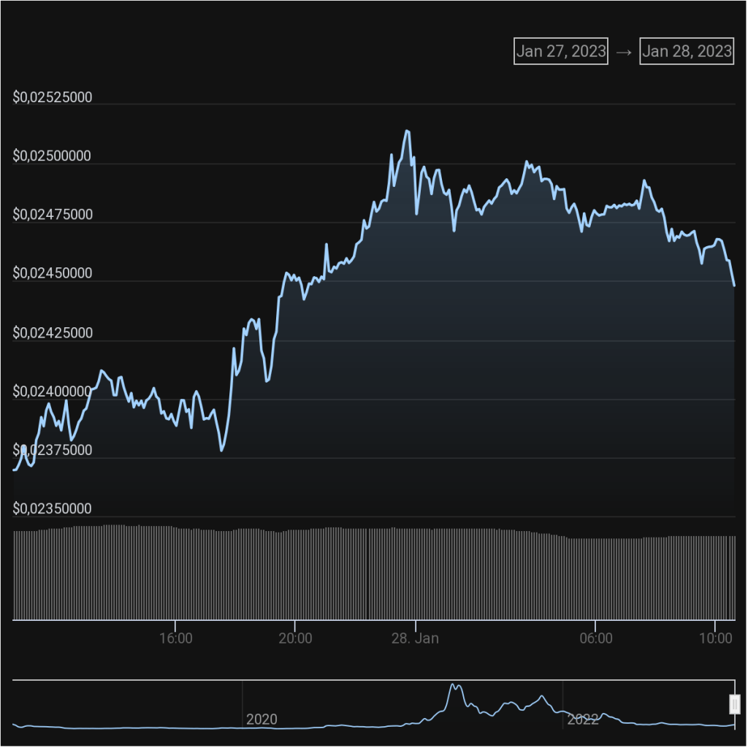This screenshot has width=748, height=748.
Task: Click the $0,02475000 price axis label
Action: (53, 215)
